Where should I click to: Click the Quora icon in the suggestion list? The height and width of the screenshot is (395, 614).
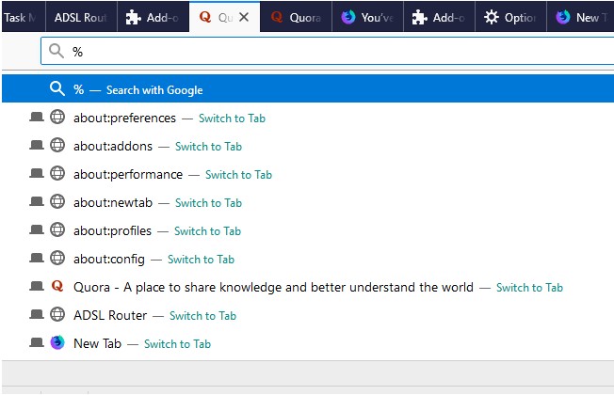click(57, 287)
